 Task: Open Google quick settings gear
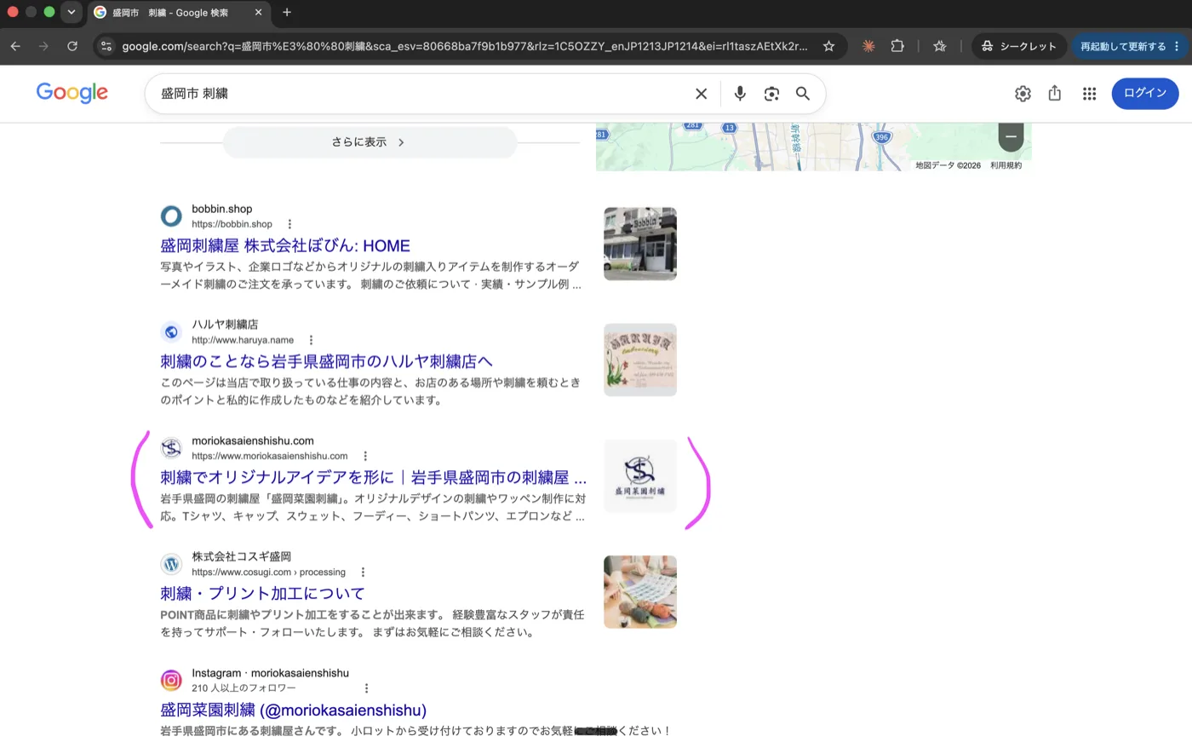pos(1023,94)
